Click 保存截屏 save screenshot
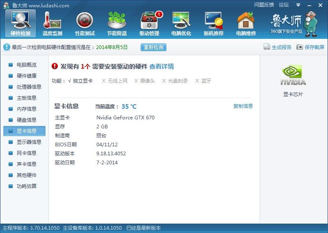This screenshot has width=328, height=233. (x=310, y=47)
